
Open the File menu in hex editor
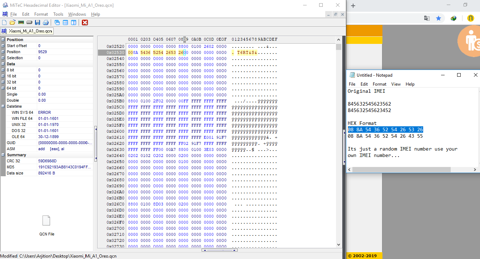coord(14,14)
